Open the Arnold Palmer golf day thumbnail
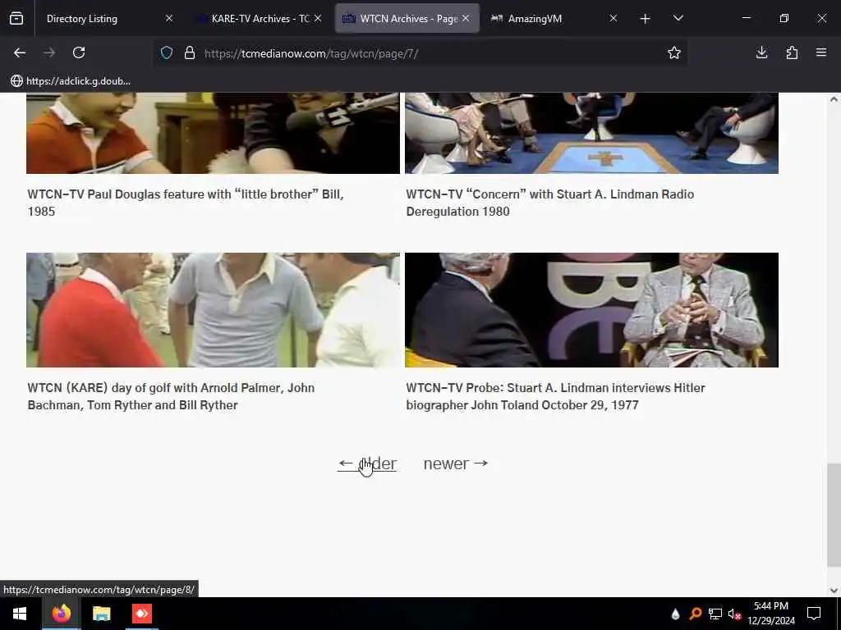841x630 pixels. point(213,310)
